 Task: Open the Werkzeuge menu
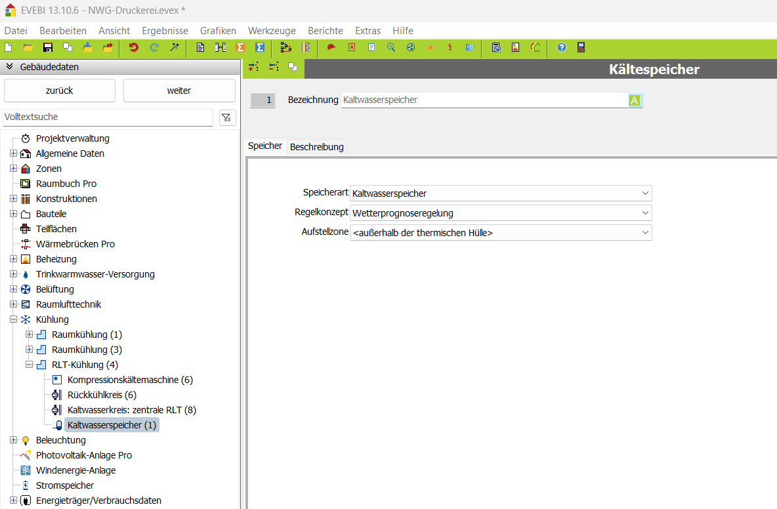tap(272, 31)
